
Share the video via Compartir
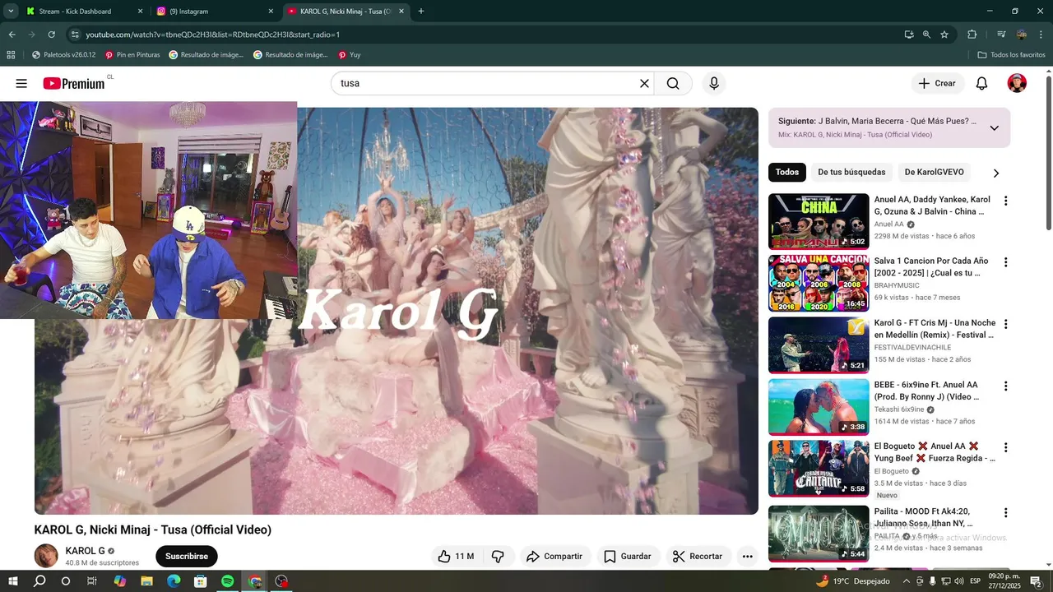554,557
